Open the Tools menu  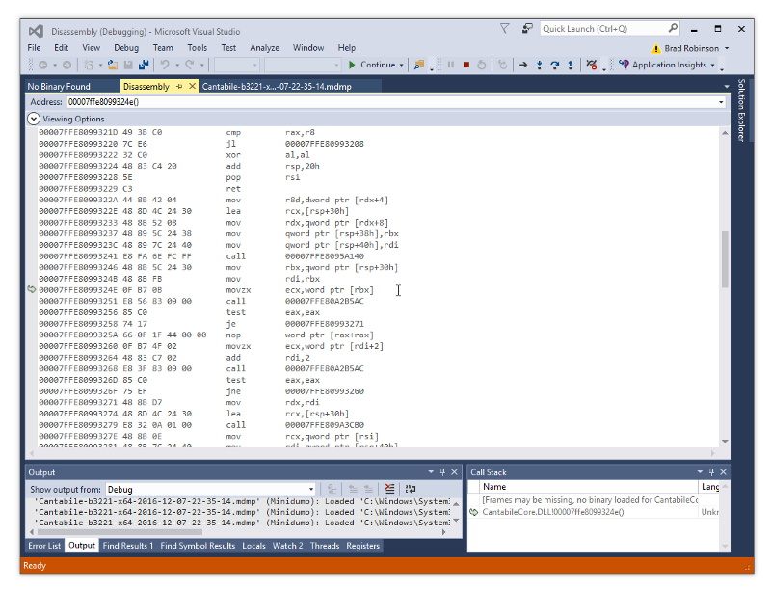tap(198, 47)
